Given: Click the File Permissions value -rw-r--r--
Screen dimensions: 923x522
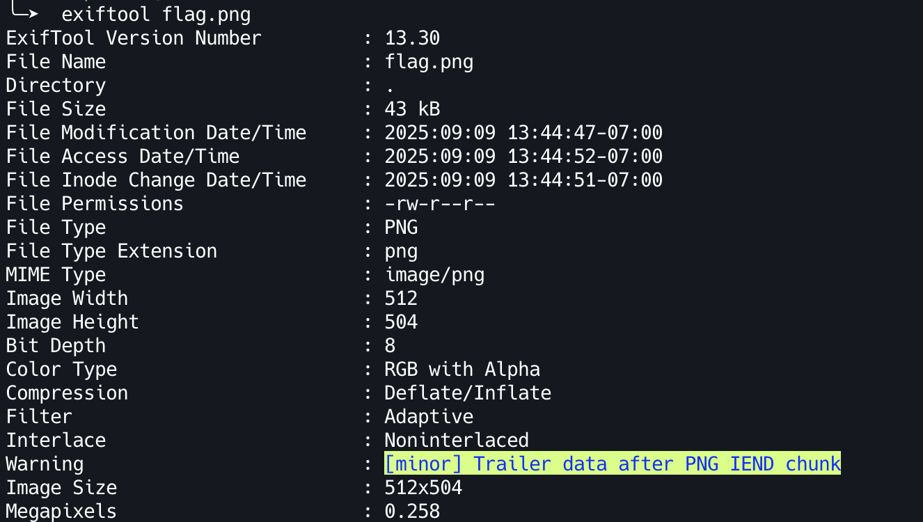Looking at the screenshot, I should [x=440, y=204].
